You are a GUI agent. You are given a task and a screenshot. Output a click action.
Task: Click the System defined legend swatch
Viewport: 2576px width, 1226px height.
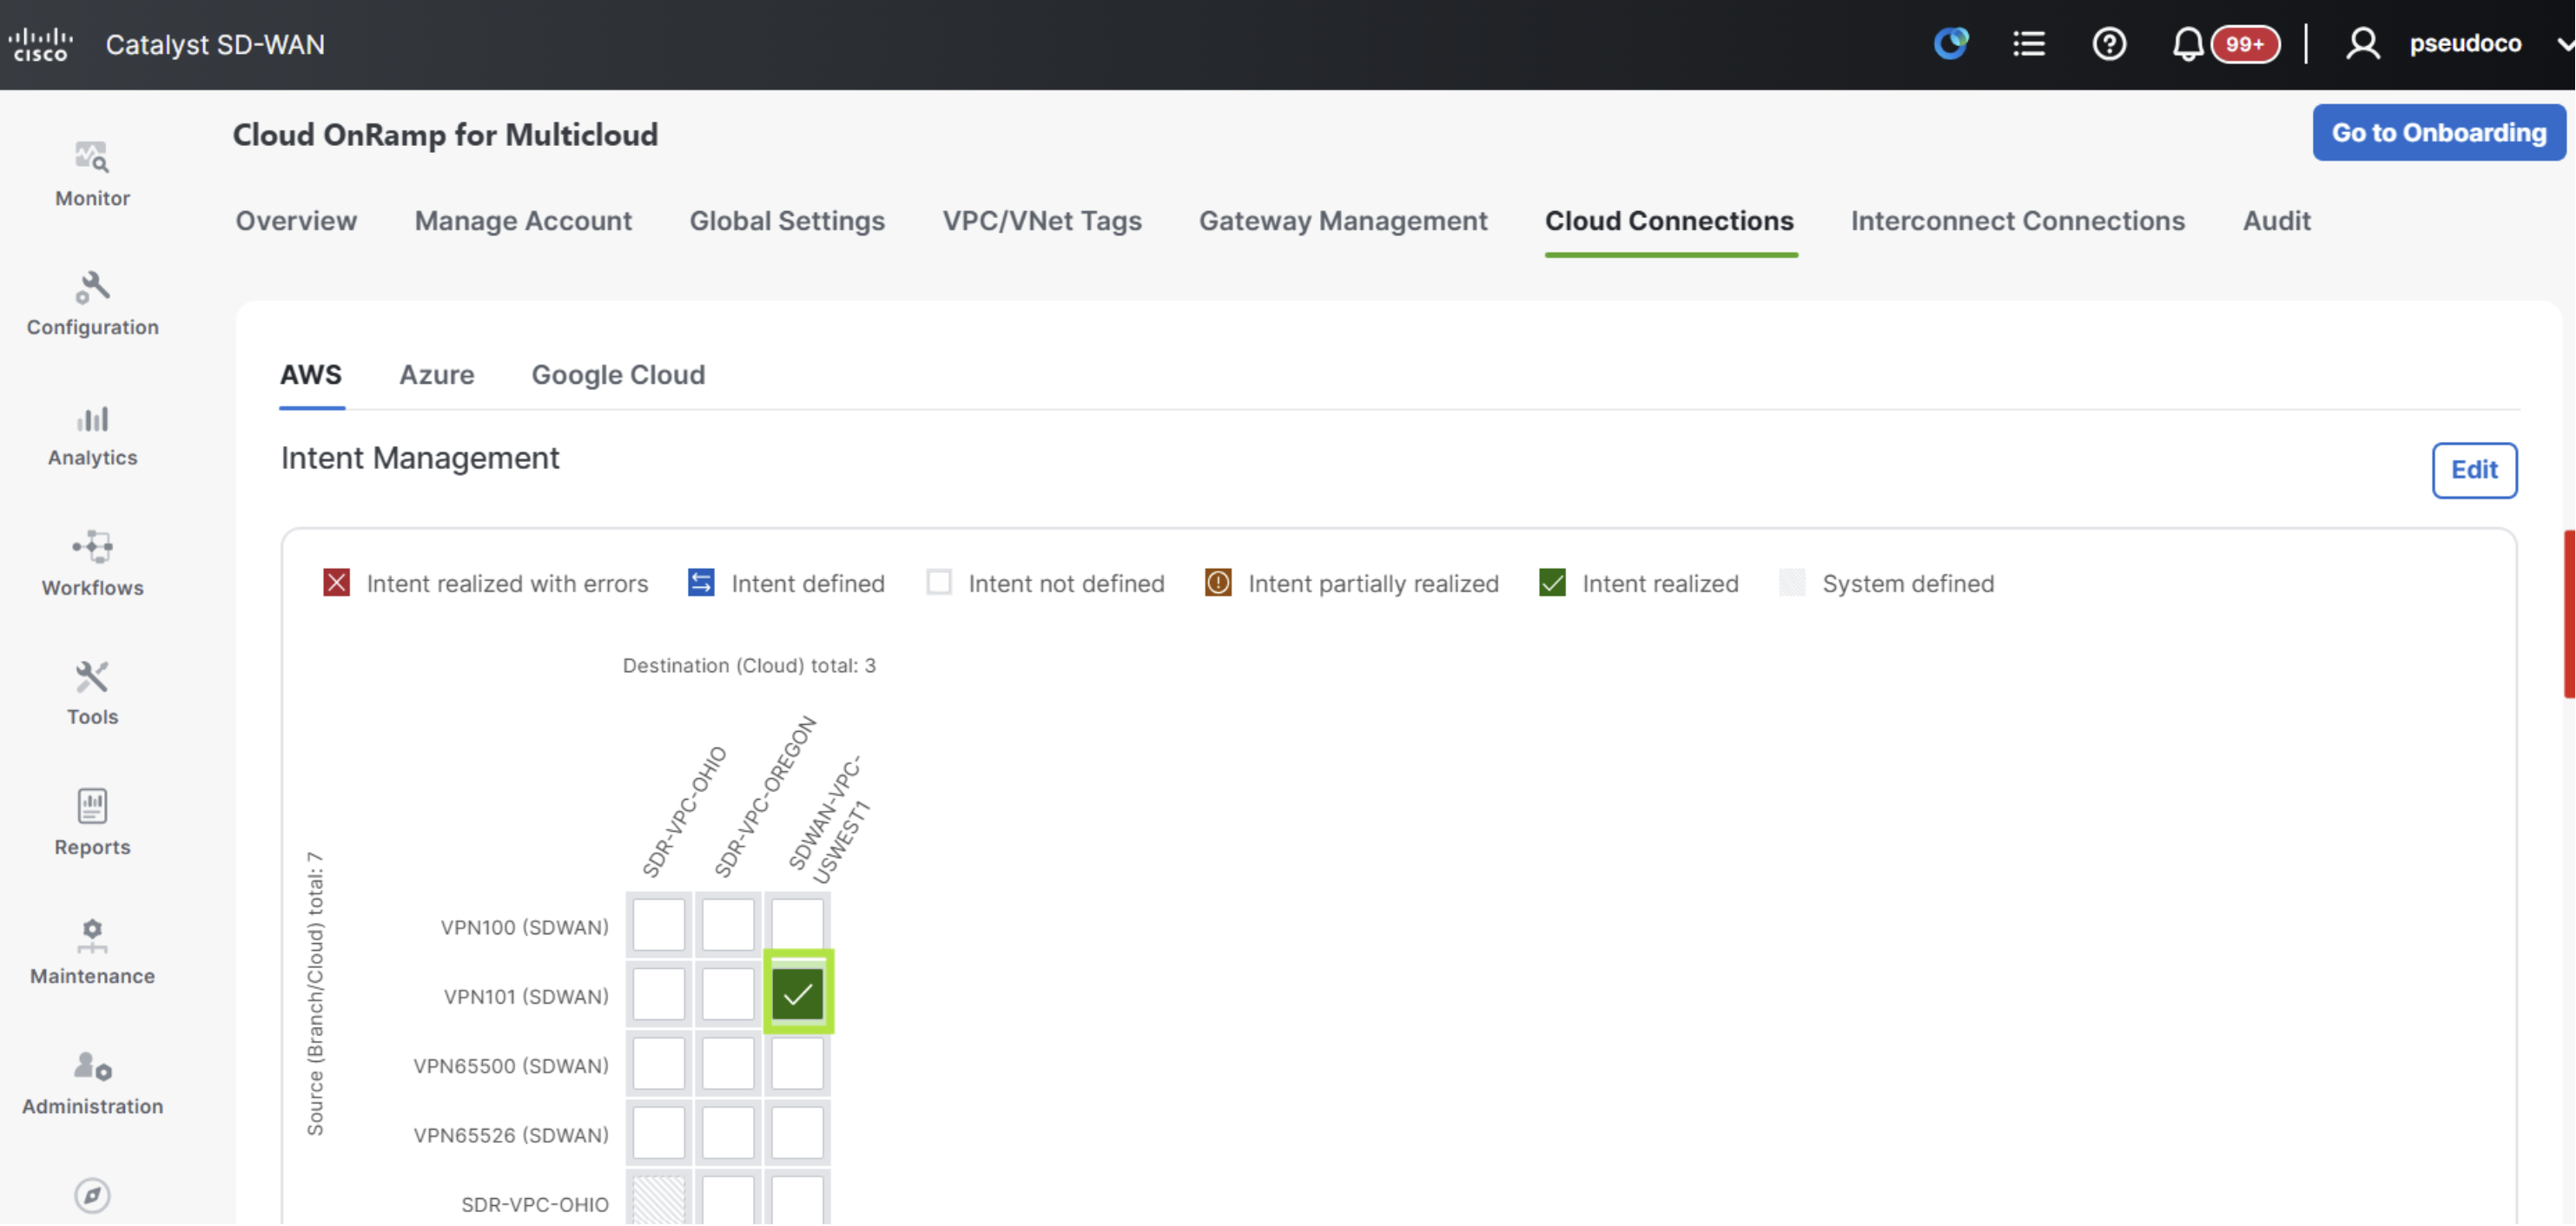coord(1792,583)
